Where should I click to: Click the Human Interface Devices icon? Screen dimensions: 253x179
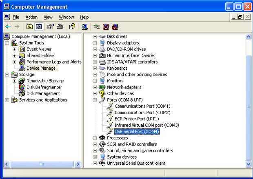(102, 55)
